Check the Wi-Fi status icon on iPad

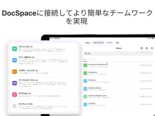[x=148, y=38]
